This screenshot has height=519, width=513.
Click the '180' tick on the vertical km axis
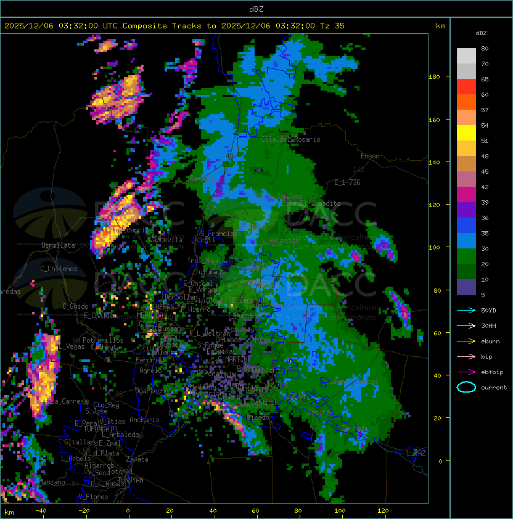[434, 77]
